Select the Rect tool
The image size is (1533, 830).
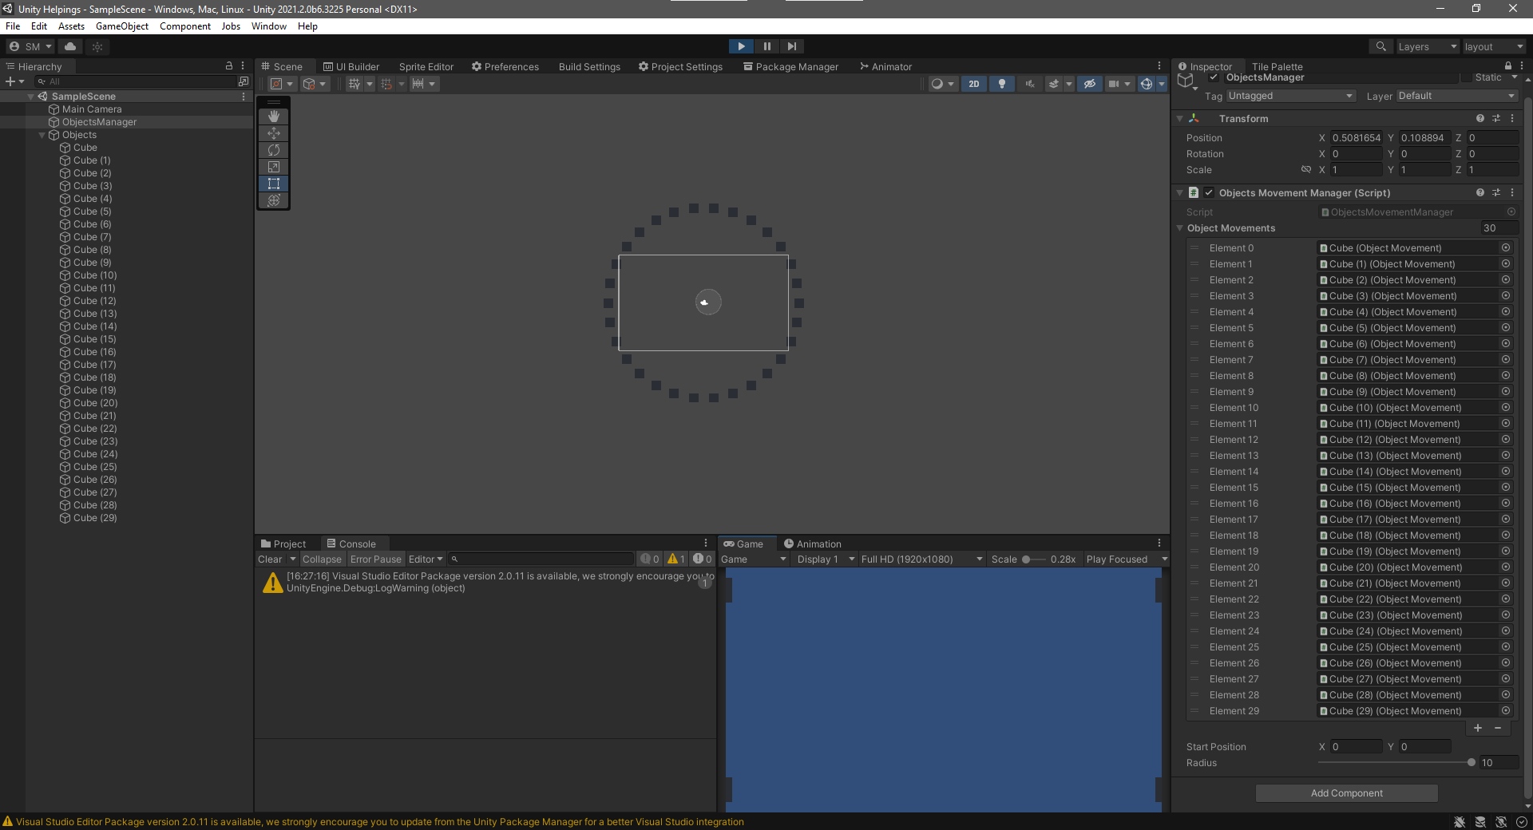pos(274,184)
